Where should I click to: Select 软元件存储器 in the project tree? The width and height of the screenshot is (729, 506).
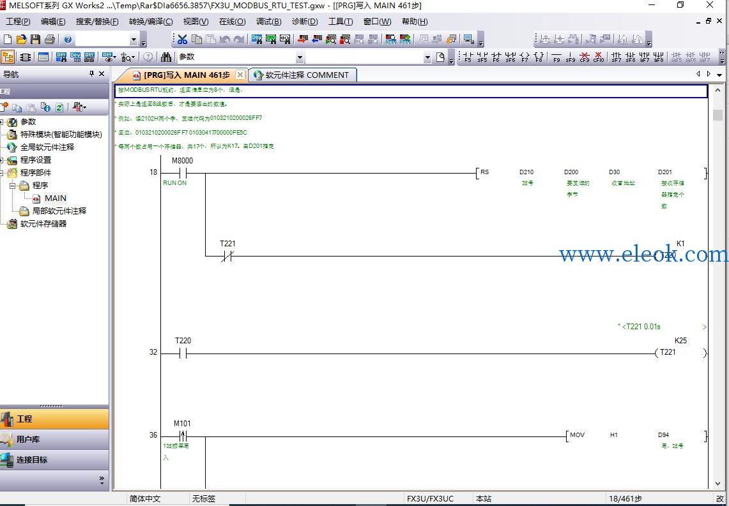[x=43, y=224]
